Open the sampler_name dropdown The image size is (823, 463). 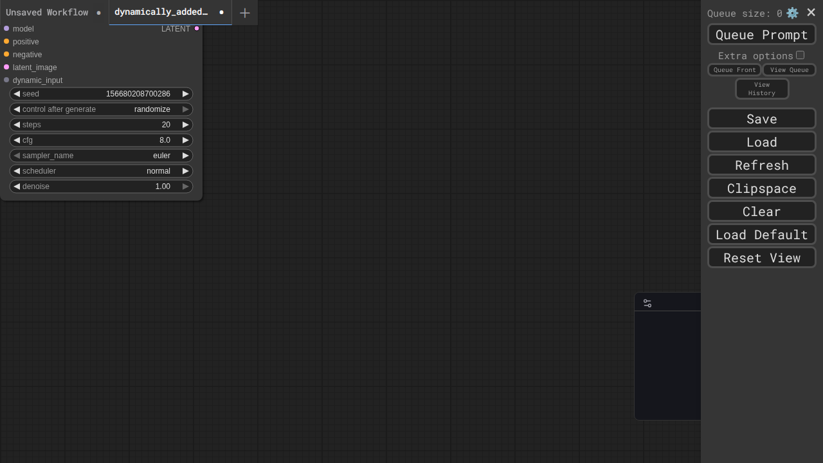[101, 156]
